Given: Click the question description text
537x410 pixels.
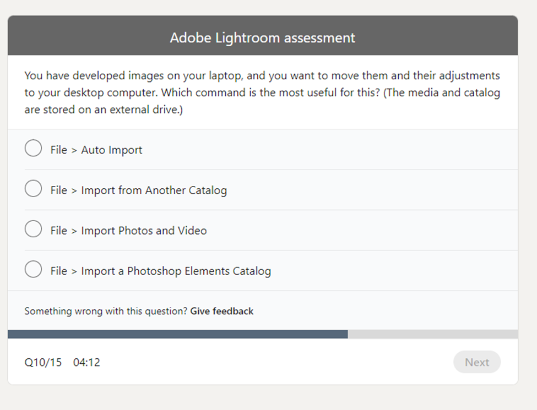Looking at the screenshot, I should (x=262, y=92).
